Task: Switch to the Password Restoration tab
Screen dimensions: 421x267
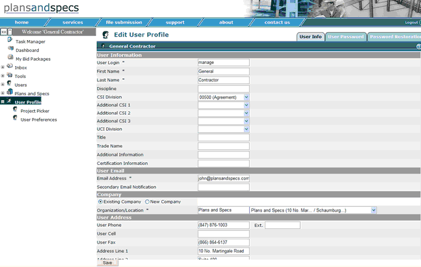Action: [394, 37]
